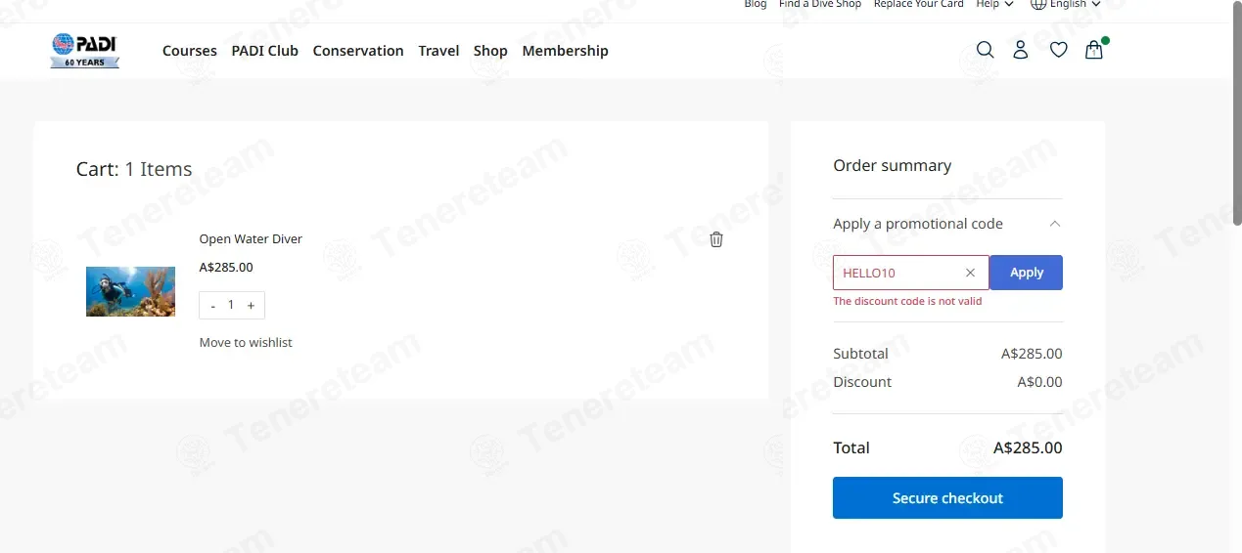Collapse the promotional code section chevron
This screenshot has width=1242, height=553.
tap(1054, 224)
